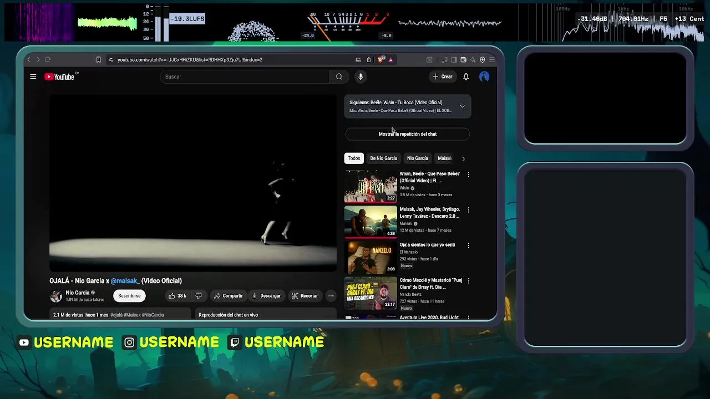Open the @maisak_ mention link in title
This screenshot has height=399, width=710.
click(x=125, y=281)
